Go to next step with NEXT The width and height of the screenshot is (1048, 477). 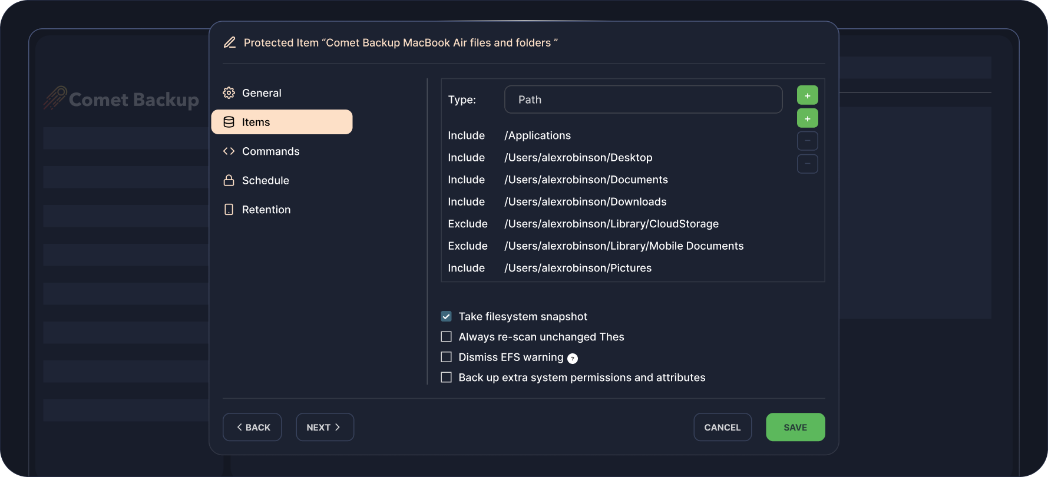[x=324, y=427]
